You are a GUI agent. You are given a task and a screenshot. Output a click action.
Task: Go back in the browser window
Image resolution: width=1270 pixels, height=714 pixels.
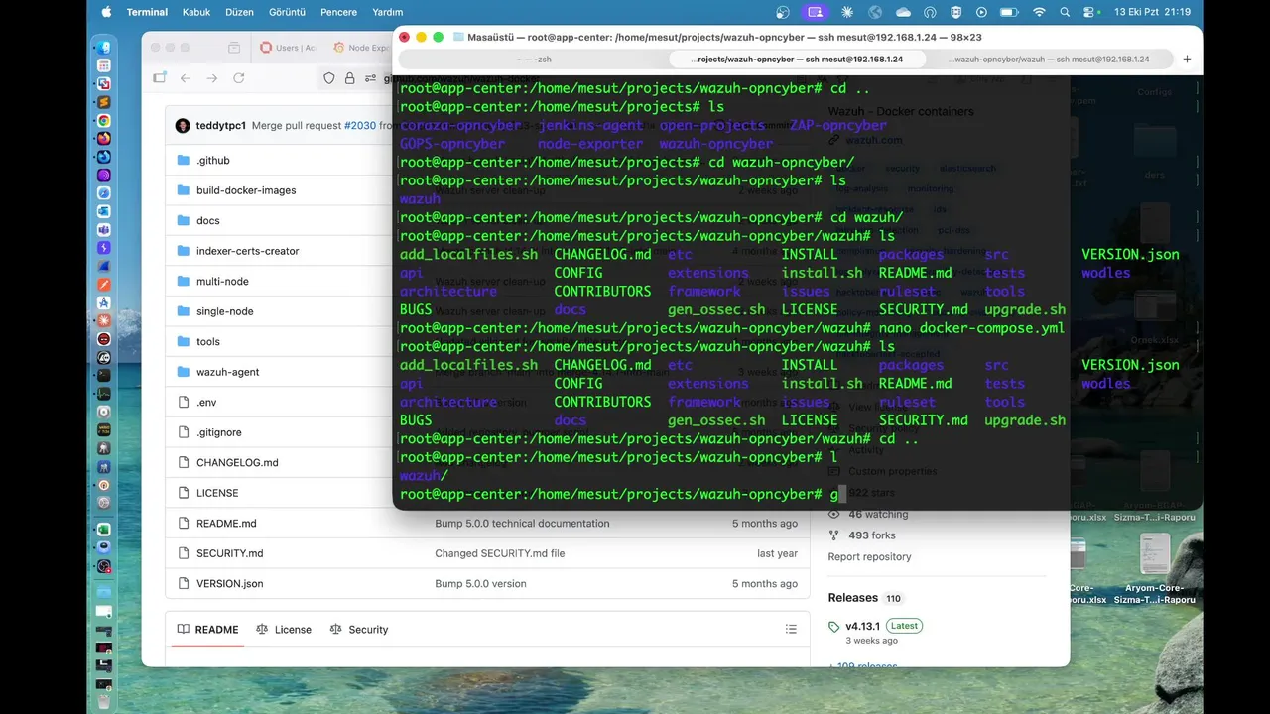185,78
